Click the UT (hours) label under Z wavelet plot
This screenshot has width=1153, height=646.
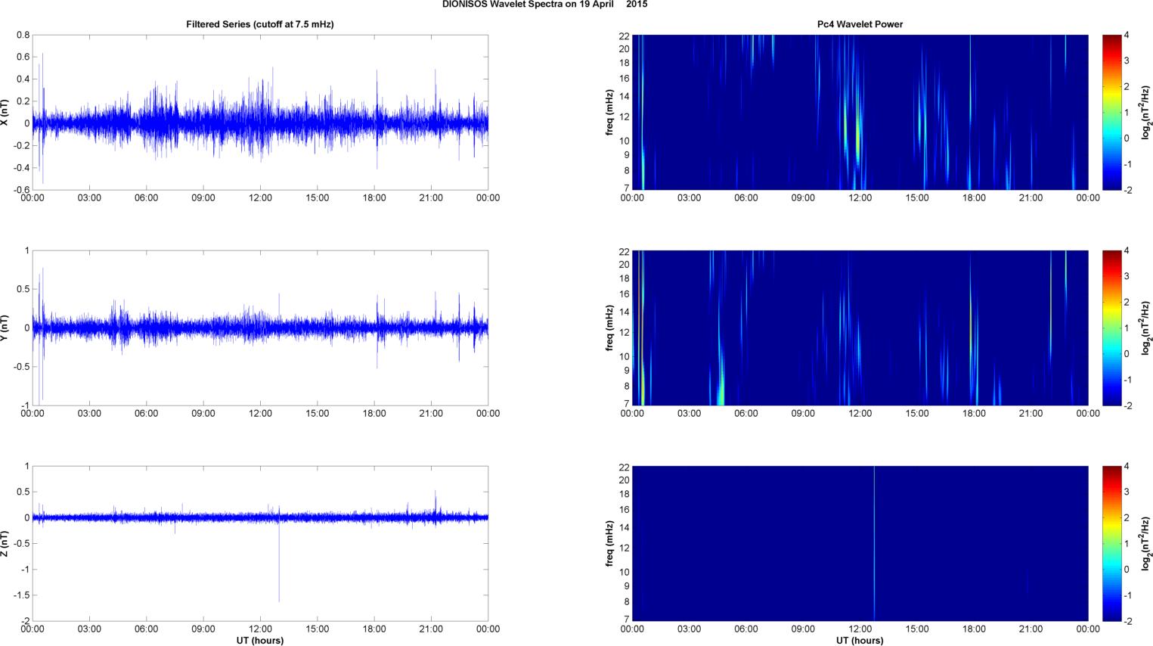[860, 641]
